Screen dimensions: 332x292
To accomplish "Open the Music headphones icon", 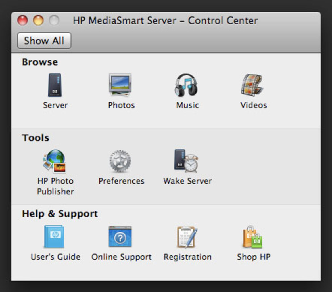I will click(x=186, y=85).
